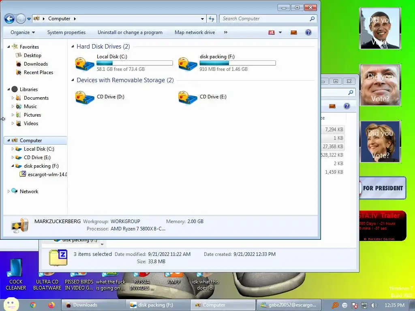
Task: Expand Local Disk (C:) in navigation tree
Action: tap(13, 149)
